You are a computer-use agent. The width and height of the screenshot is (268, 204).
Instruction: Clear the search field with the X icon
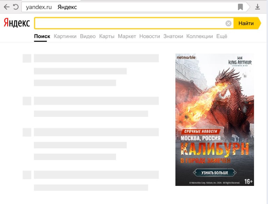click(229, 23)
